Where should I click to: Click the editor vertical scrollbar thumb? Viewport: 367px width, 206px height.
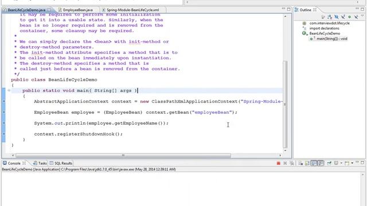point(285,104)
